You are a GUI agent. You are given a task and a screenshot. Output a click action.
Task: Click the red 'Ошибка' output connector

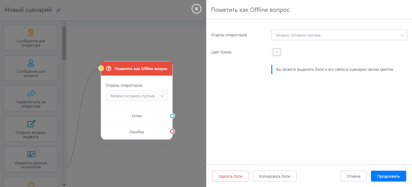172,131
